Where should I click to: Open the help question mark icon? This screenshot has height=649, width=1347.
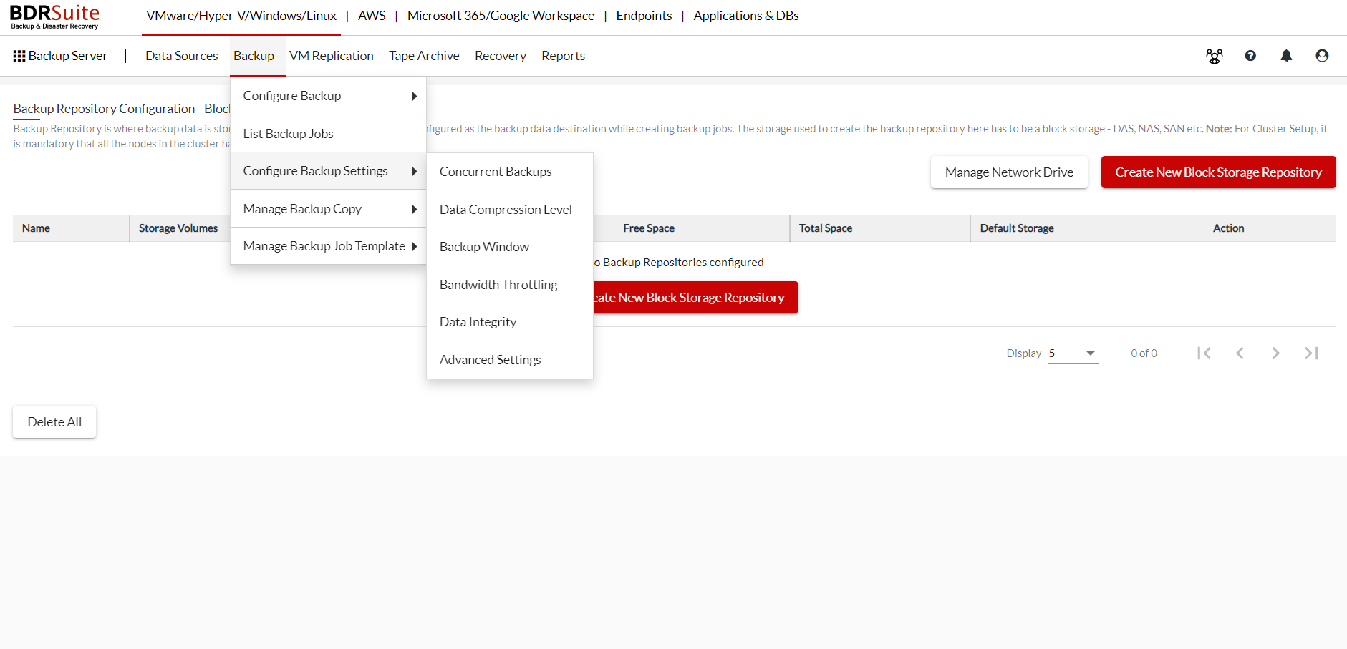tap(1250, 56)
